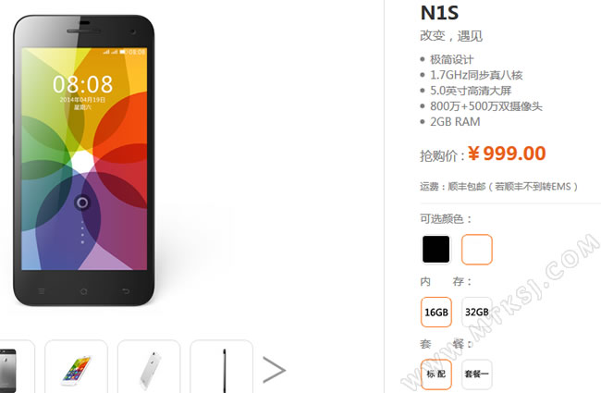601x393 pixels.
Task: Open the side profile thumbnail
Action: pyautogui.click(x=222, y=366)
